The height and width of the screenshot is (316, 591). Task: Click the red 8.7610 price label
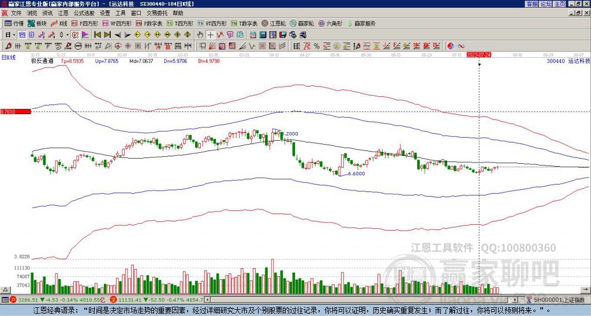16,112
